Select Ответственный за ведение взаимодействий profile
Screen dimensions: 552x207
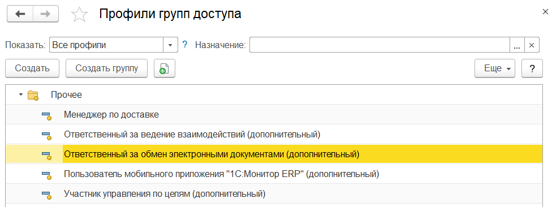coord(192,134)
